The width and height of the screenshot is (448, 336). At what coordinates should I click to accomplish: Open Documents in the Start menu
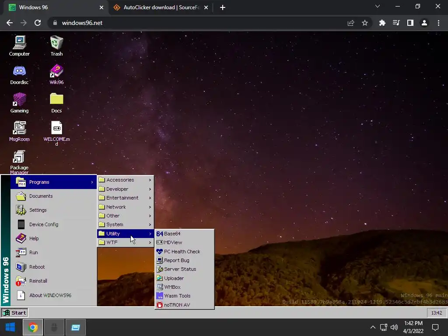pos(53,196)
